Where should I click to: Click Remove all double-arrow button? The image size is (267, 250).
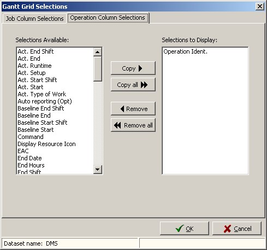click(133, 125)
